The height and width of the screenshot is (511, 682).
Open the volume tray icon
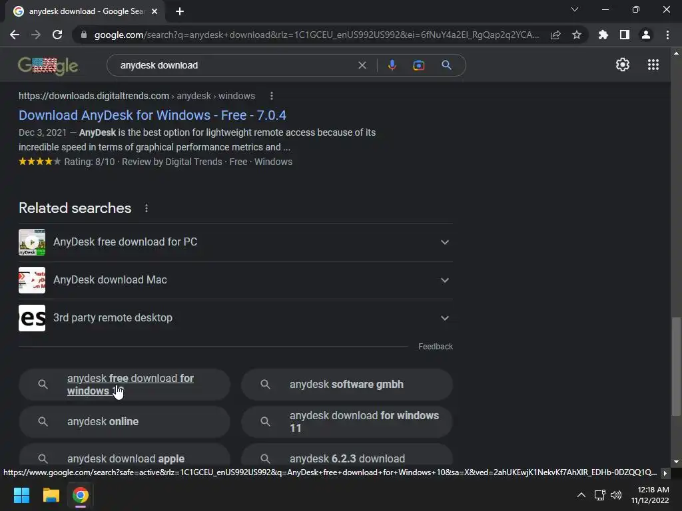pyautogui.click(x=616, y=495)
